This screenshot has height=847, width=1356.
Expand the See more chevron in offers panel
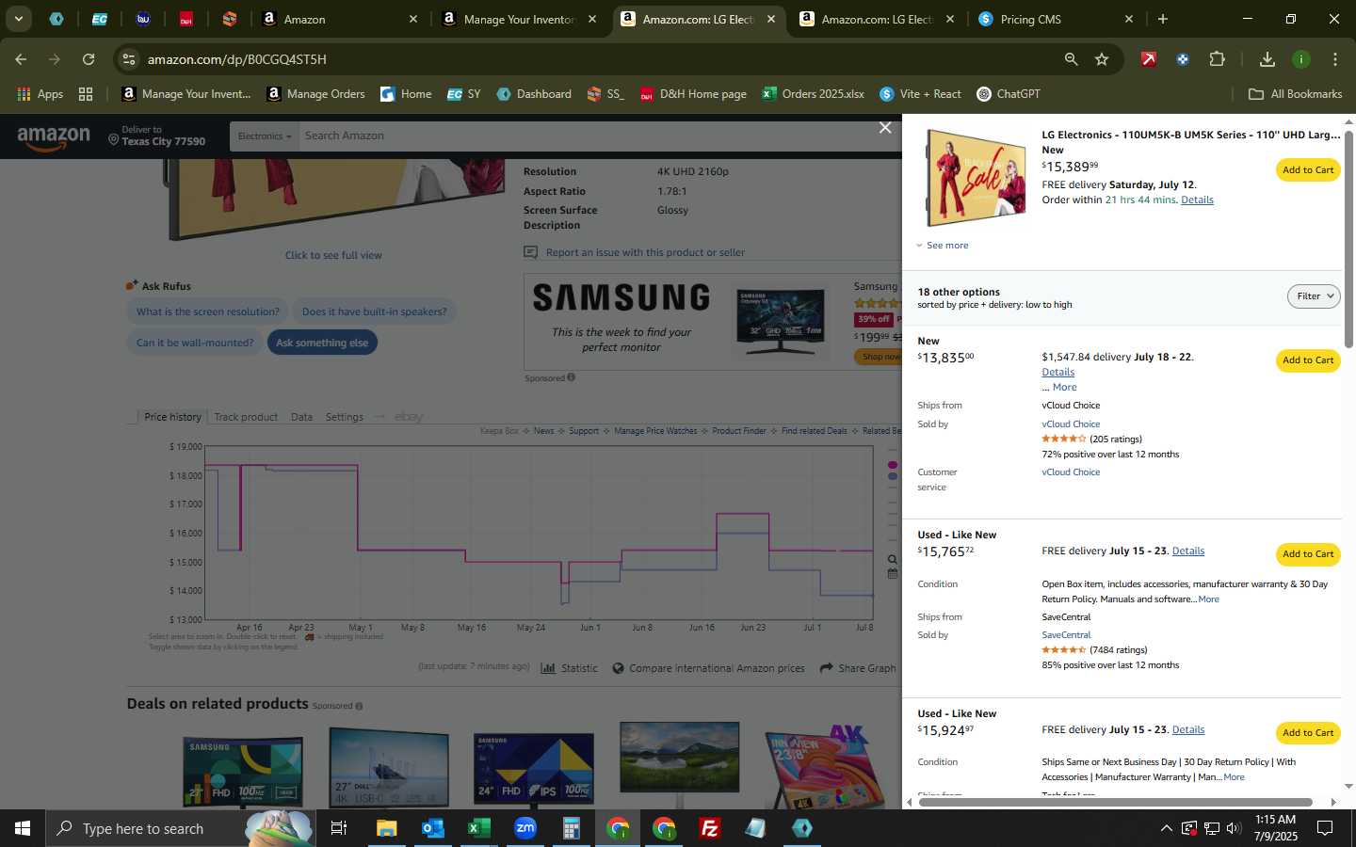coord(942,246)
